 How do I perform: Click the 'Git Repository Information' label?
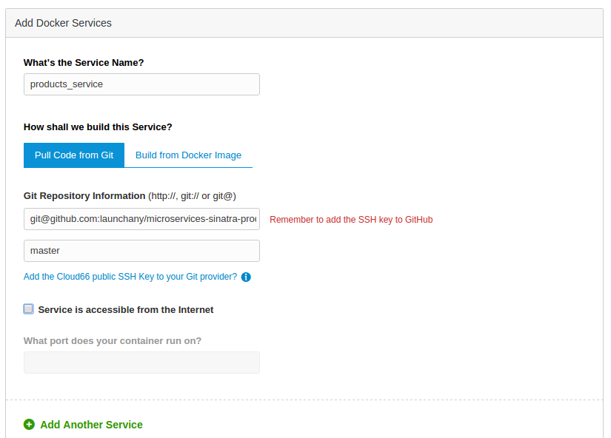click(84, 196)
